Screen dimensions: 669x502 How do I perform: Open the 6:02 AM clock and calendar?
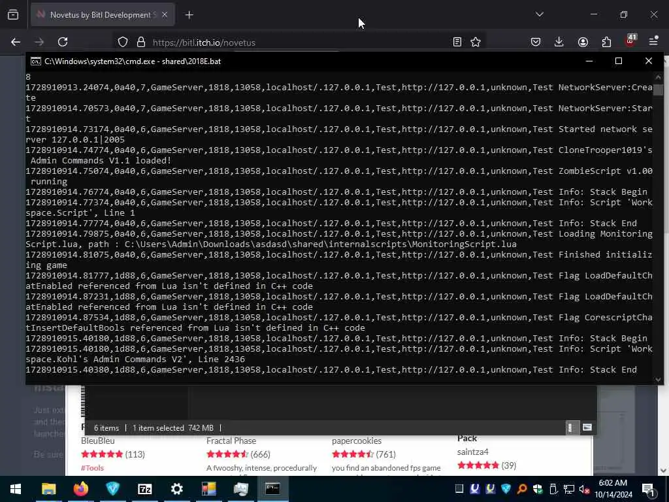(613, 489)
